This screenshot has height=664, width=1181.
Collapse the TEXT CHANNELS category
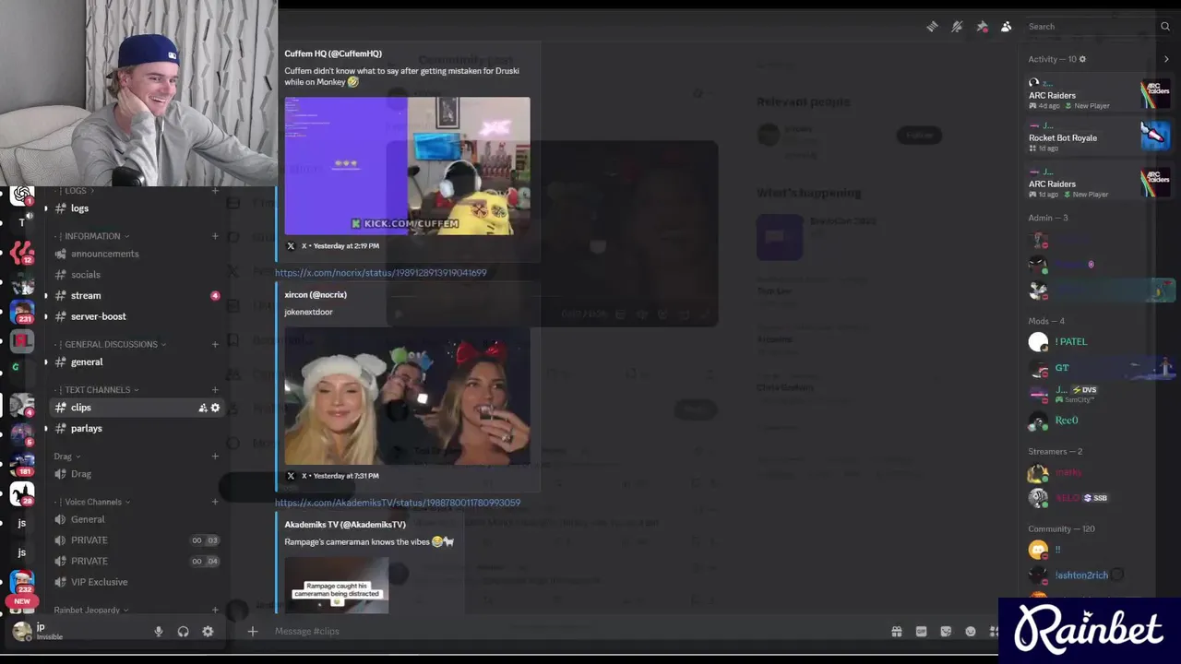[97, 390]
